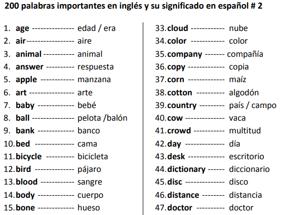Click the word 'company' in entry 35

[x=185, y=55]
